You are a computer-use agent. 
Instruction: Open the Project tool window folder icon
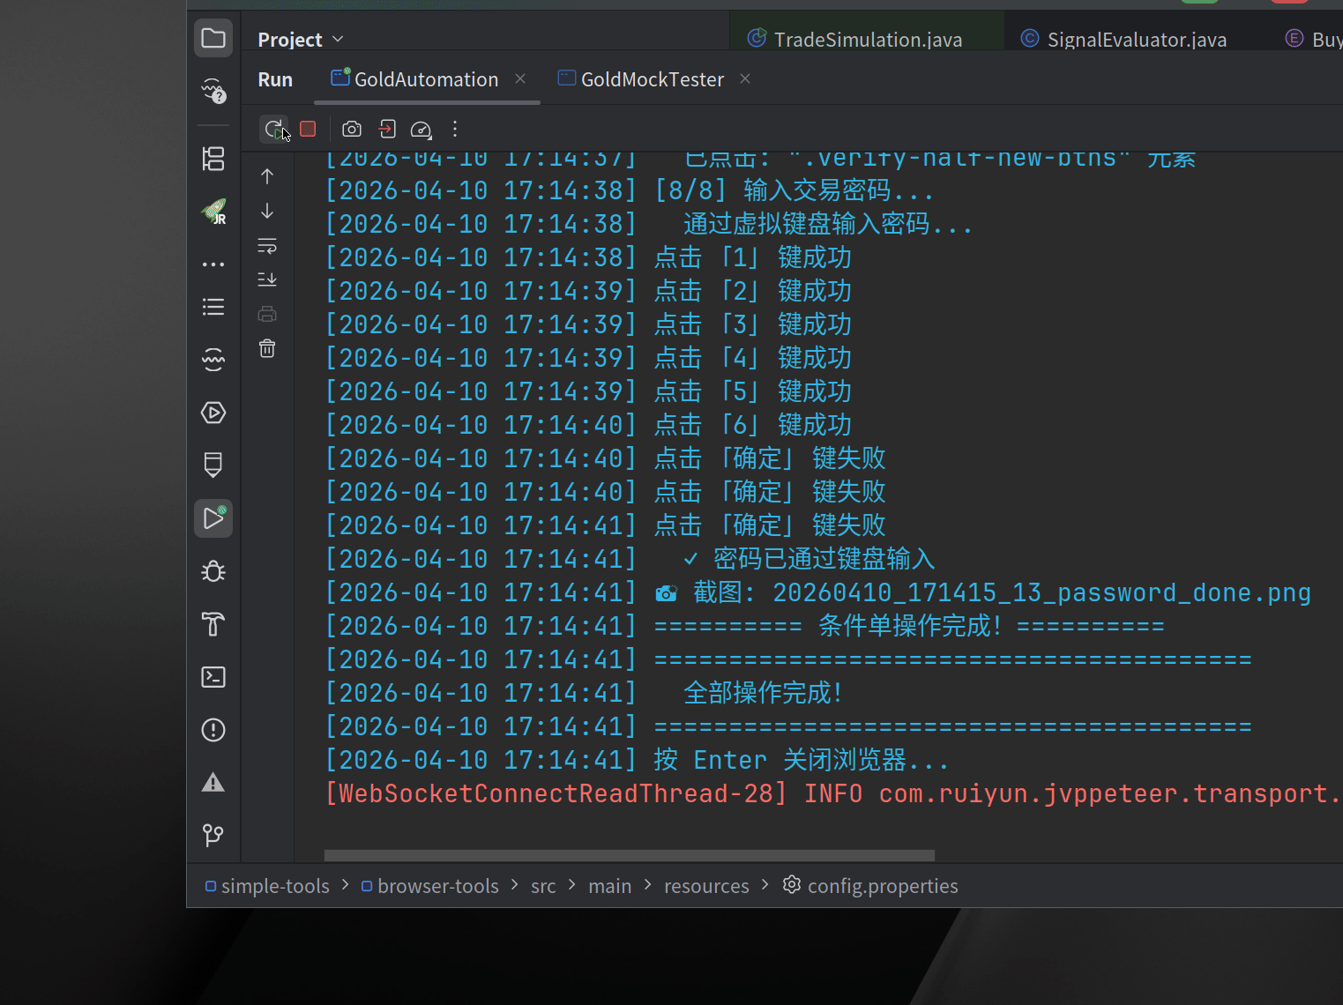[x=213, y=38]
